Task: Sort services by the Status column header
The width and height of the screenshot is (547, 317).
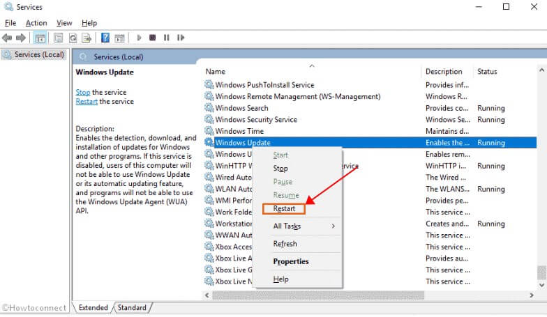Action: tap(487, 72)
